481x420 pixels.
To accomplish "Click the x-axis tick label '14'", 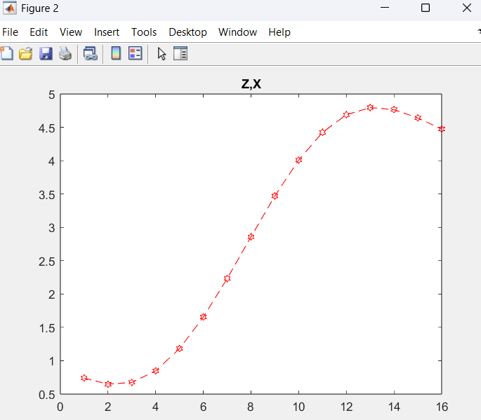I will [x=394, y=407].
